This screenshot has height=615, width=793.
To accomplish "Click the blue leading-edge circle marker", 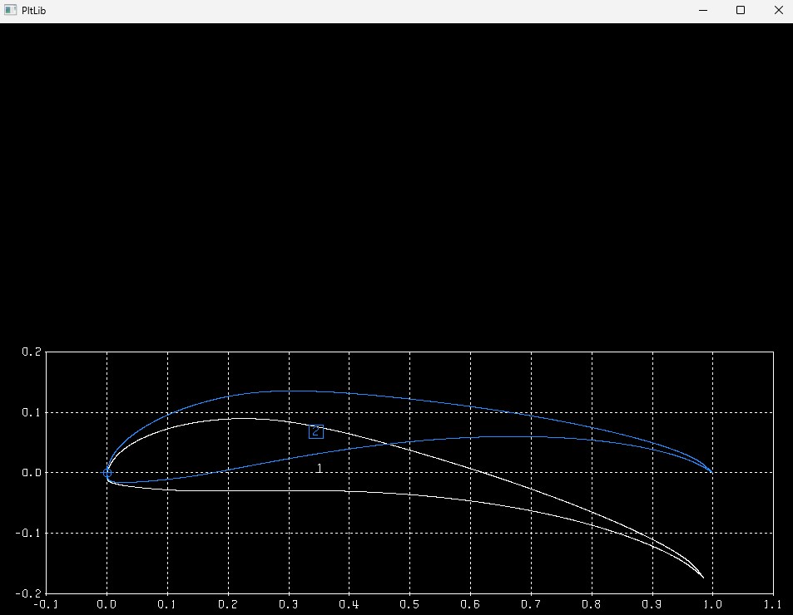I will (x=107, y=473).
